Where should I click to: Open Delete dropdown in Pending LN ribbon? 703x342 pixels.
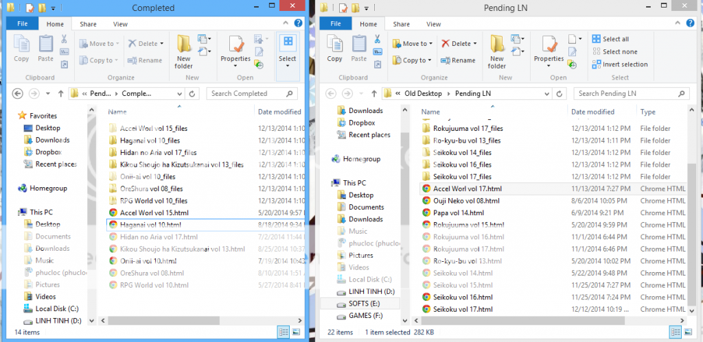(460, 43)
